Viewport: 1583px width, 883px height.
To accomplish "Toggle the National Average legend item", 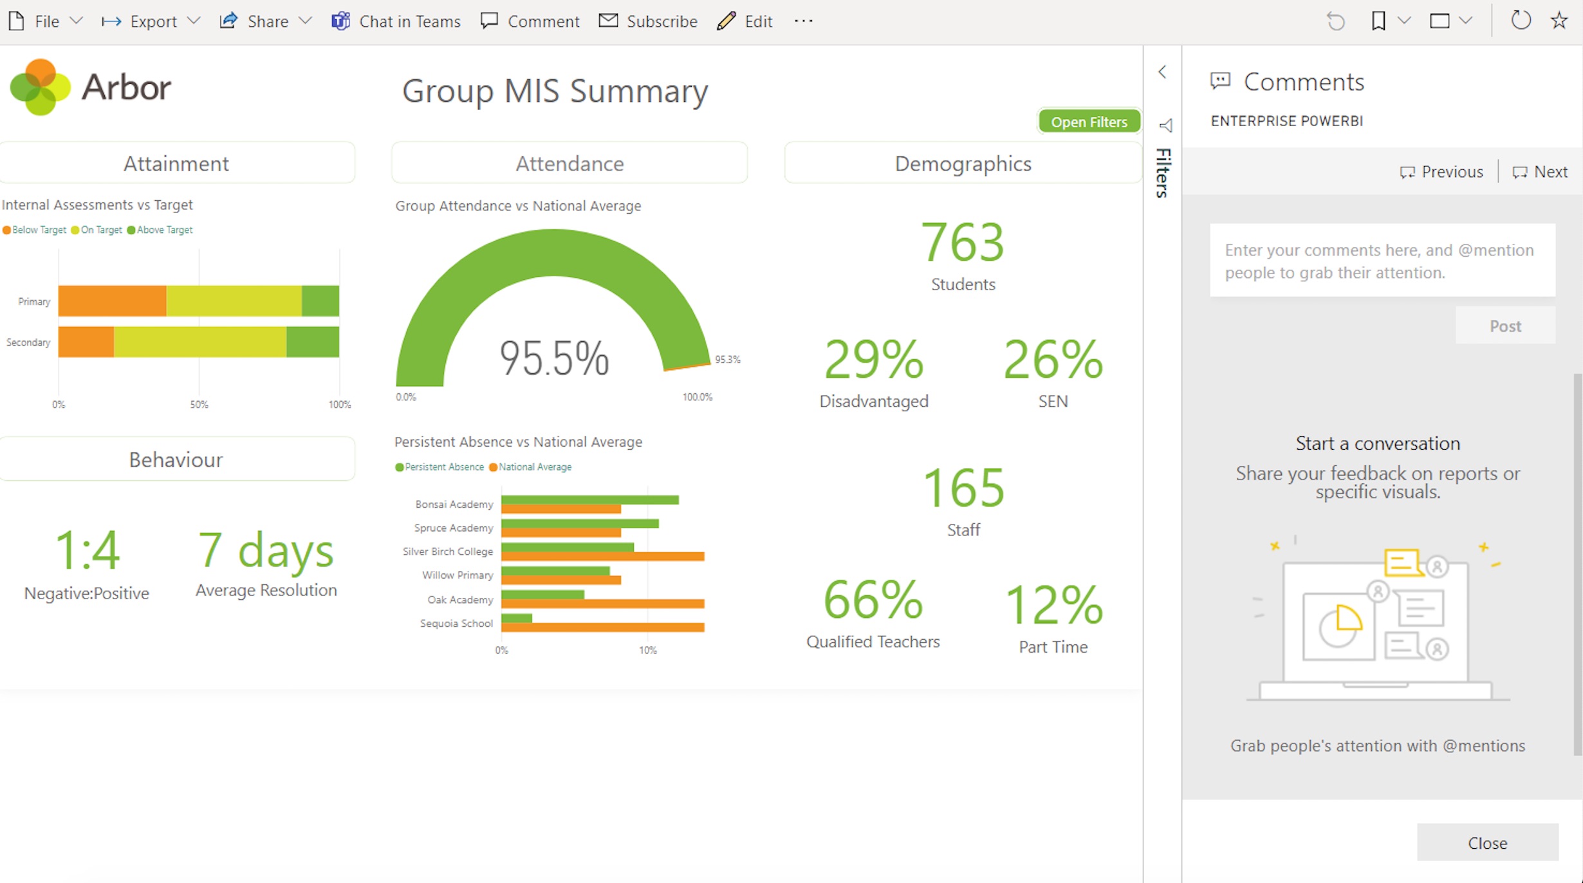I will click(x=530, y=467).
